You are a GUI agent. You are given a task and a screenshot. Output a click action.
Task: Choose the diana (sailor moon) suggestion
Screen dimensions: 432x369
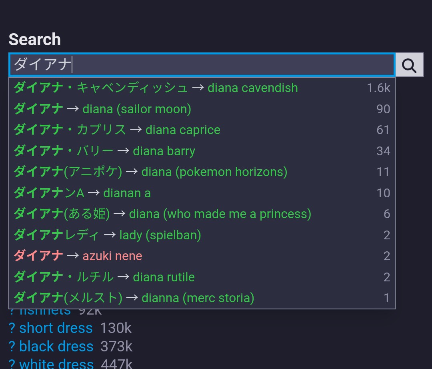click(x=202, y=109)
